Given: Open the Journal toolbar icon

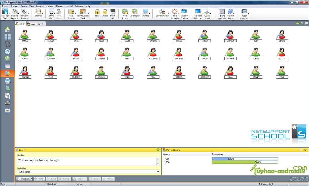Looking at the screenshot, I should (38, 13).
